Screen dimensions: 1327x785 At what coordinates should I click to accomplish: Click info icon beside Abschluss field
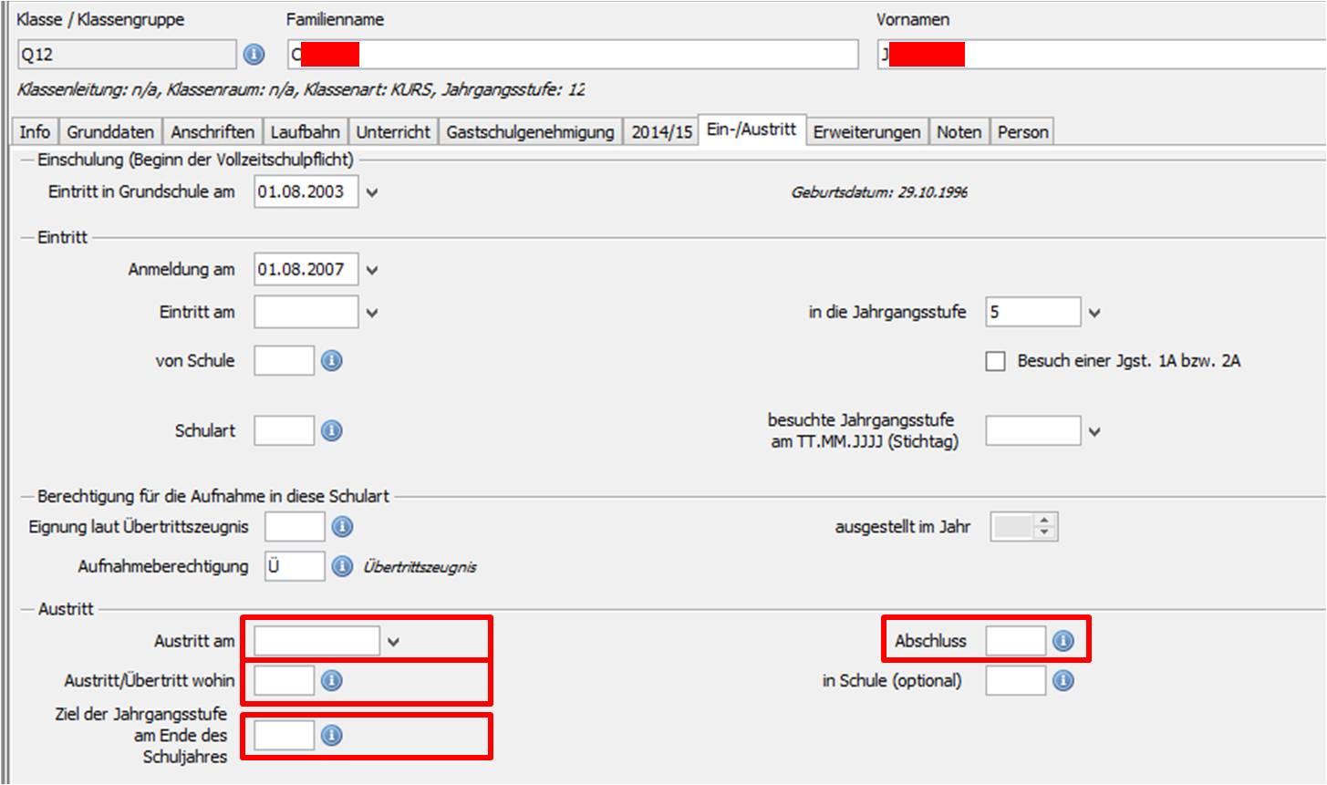(1063, 641)
